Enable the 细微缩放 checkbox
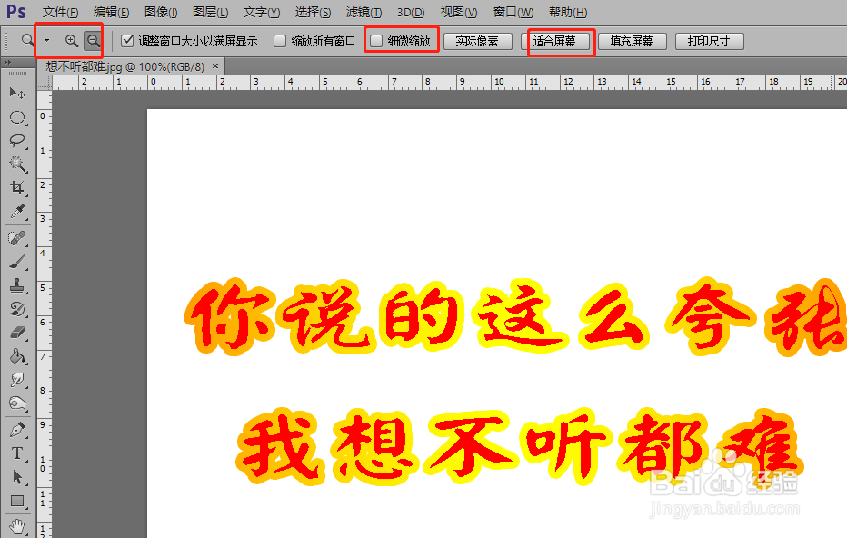The image size is (847, 538). pyautogui.click(x=375, y=40)
